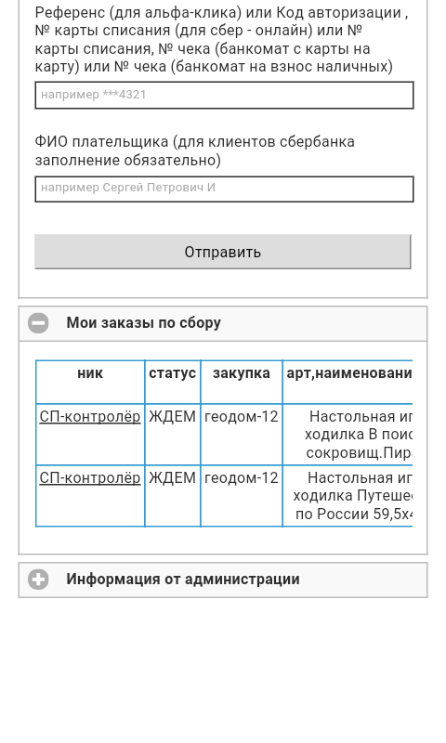Click the «Отправить» button
The image size is (446, 743).
coord(223,252)
